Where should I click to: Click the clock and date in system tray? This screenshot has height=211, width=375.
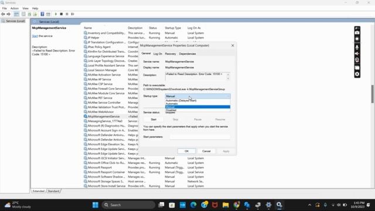[x=357, y=205]
